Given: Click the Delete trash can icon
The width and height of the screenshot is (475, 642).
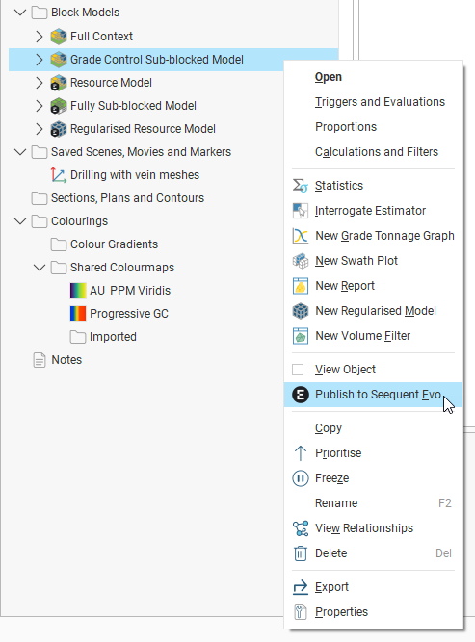Looking at the screenshot, I should (x=300, y=553).
